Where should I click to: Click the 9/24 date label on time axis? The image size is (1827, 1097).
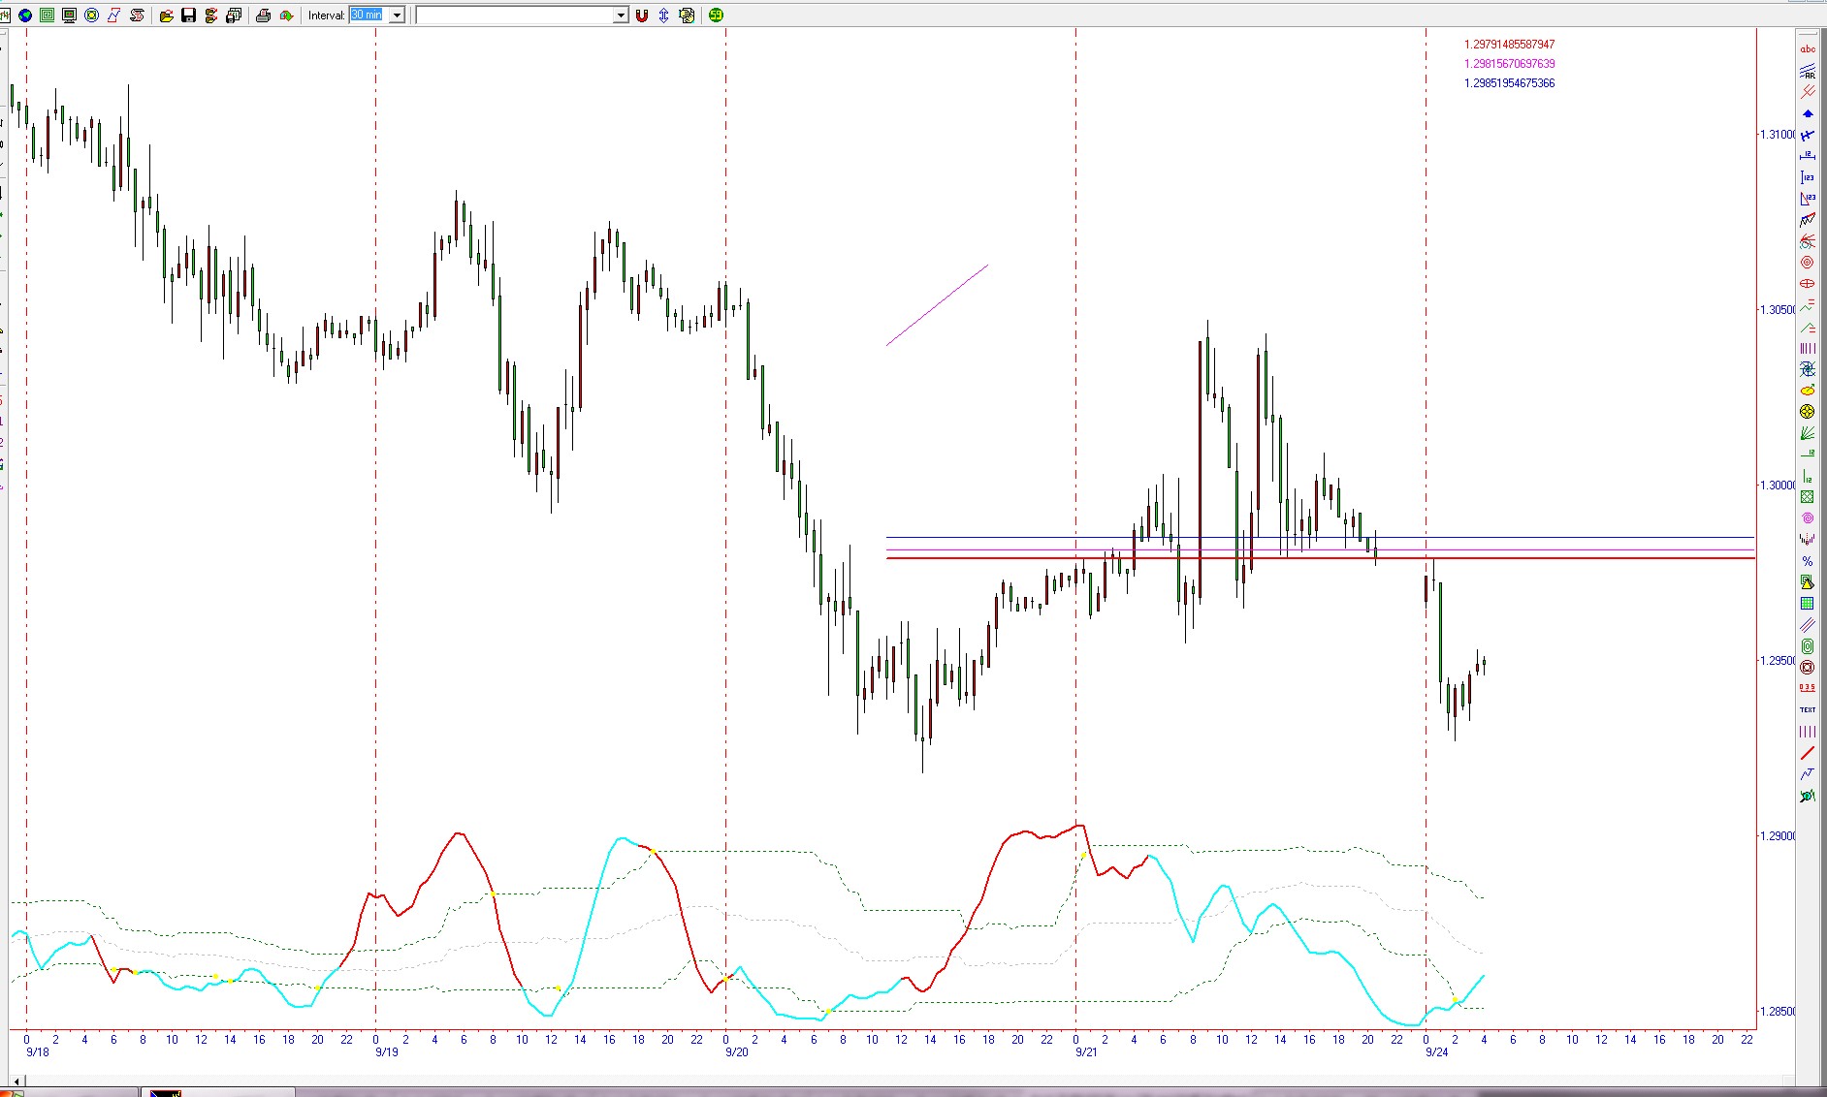click(1436, 1052)
